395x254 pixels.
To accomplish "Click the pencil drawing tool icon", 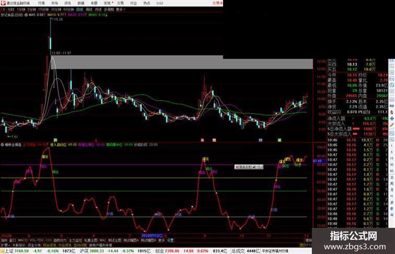I will [x=392, y=124].
